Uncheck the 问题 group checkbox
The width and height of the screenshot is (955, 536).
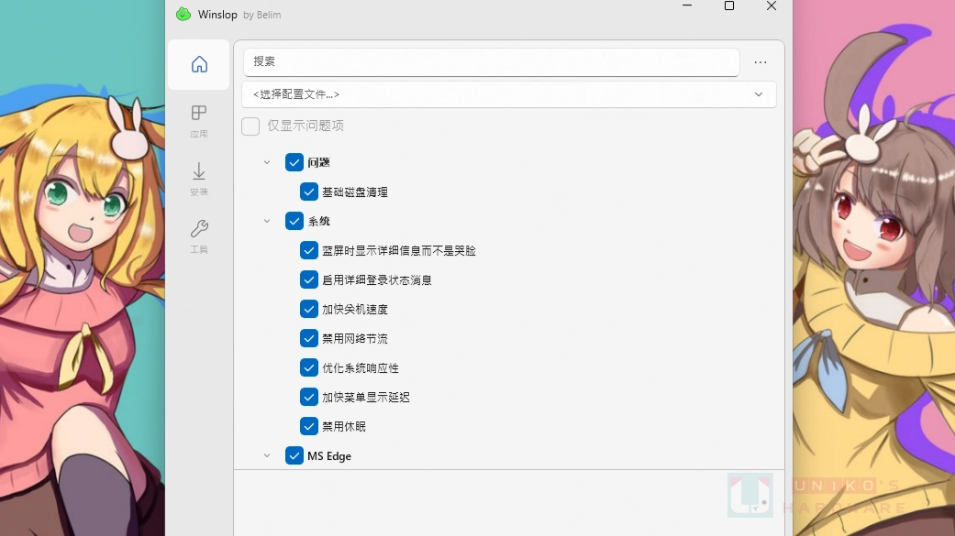[294, 162]
